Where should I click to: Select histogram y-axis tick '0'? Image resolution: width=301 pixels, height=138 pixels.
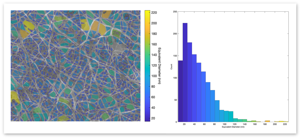click(176, 122)
